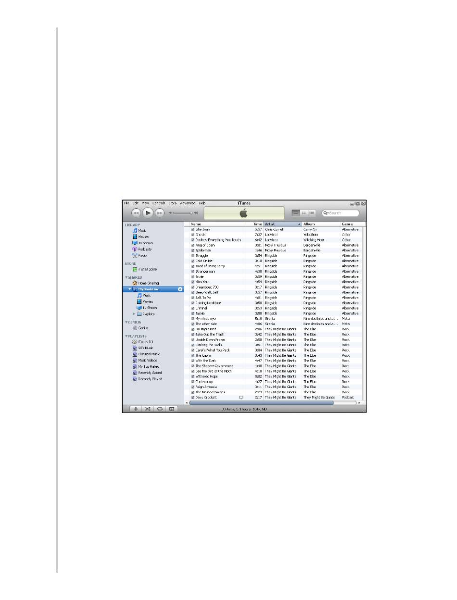Switch to Cover Flow view

pos(312,212)
